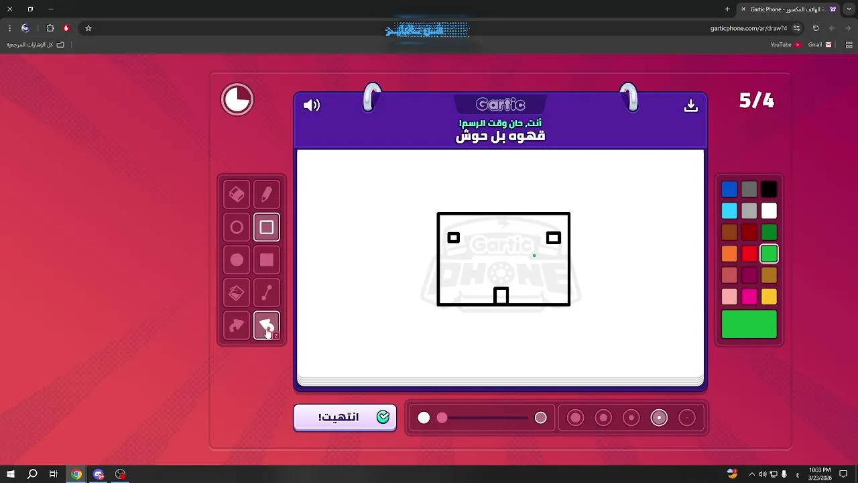858x483 pixels.
Task: Pick the paint bucket fill tool
Action: [x=237, y=293]
